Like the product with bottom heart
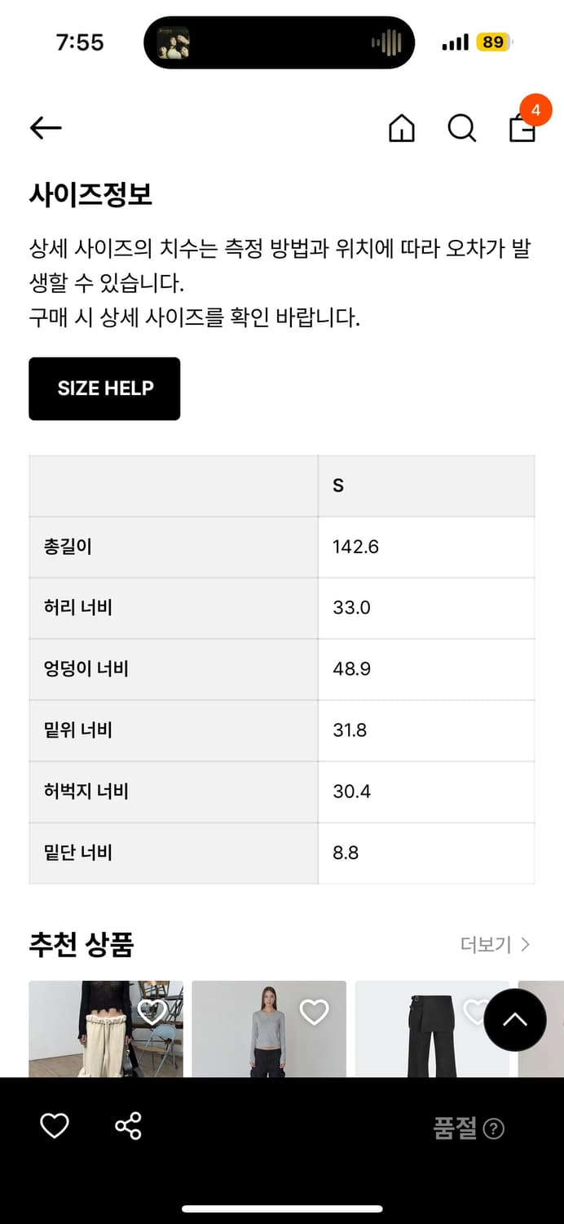564x1224 pixels. click(55, 1126)
